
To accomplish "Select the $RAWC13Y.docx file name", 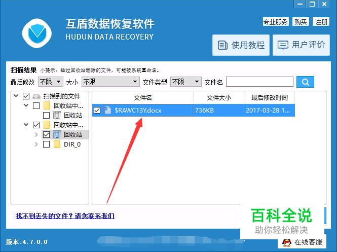I will click(138, 111).
